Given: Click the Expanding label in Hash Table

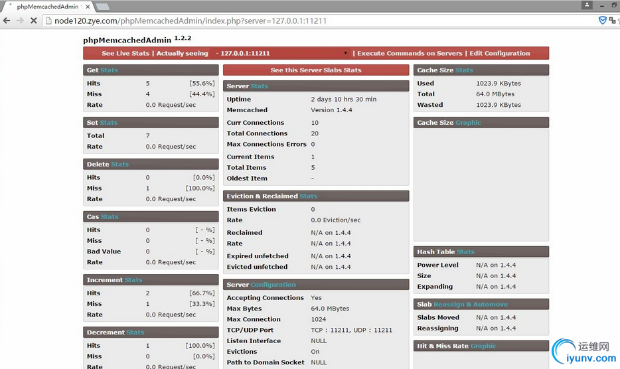Looking at the screenshot, I should [435, 286].
